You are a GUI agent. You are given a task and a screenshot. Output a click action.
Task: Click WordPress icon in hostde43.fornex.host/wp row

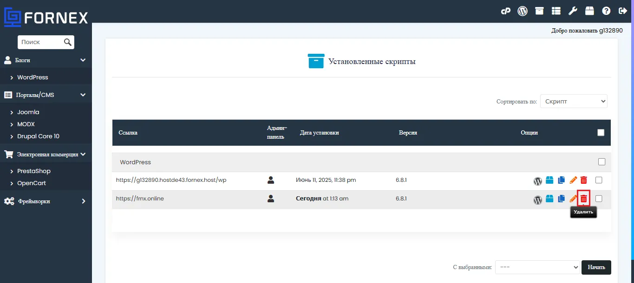[538, 181]
